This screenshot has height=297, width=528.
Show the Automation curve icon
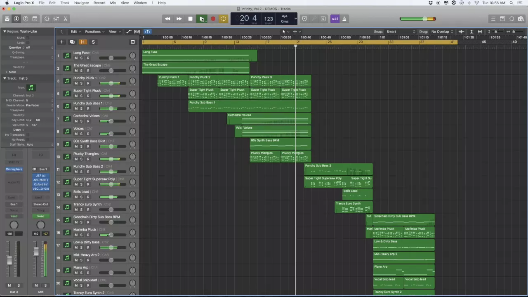(x=129, y=31)
